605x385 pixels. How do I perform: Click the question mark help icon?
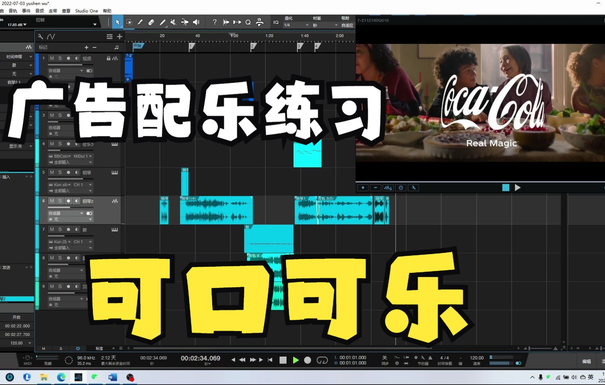[x=214, y=22]
